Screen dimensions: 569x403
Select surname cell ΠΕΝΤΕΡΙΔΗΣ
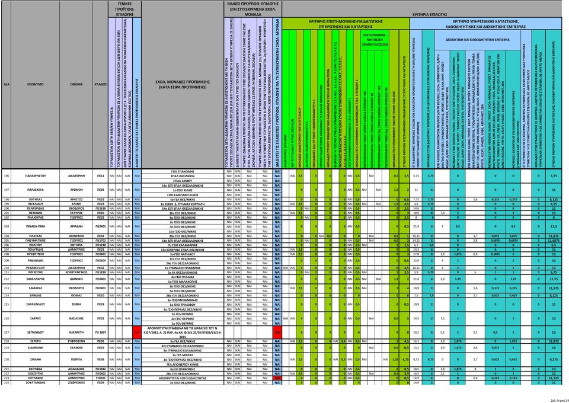[35, 209]
